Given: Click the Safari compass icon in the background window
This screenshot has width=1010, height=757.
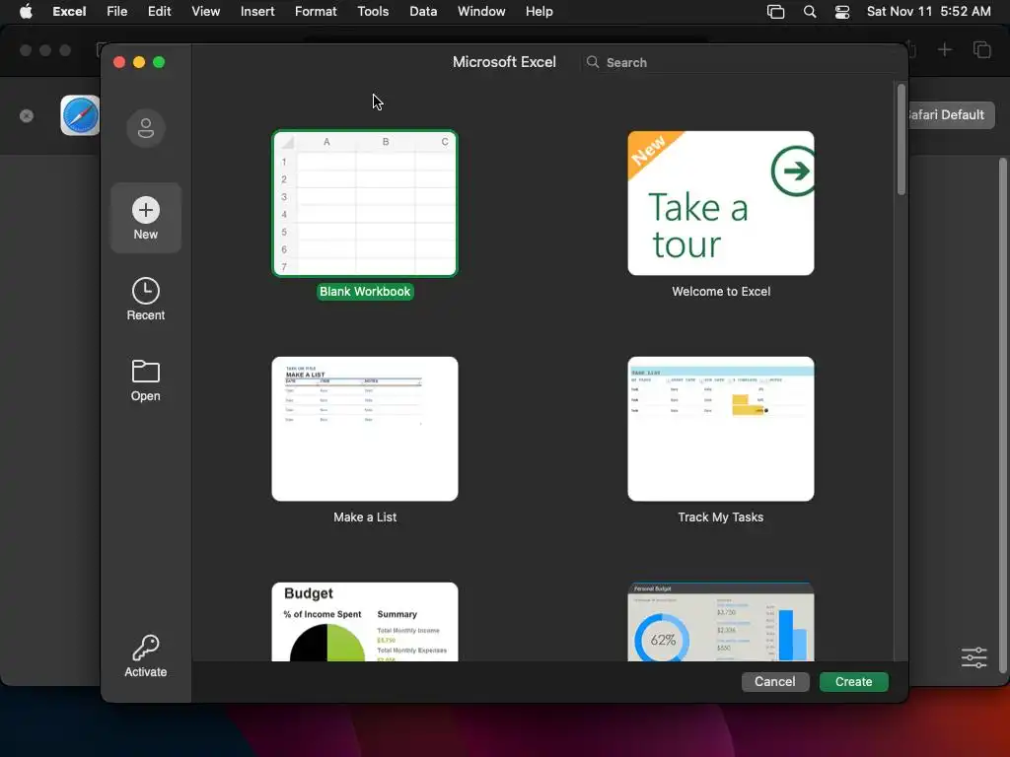Looking at the screenshot, I should pyautogui.click(x=80, y=115).
